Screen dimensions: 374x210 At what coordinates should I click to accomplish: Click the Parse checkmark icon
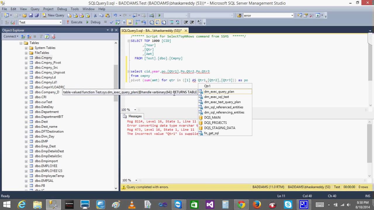[x=112, y=22]
